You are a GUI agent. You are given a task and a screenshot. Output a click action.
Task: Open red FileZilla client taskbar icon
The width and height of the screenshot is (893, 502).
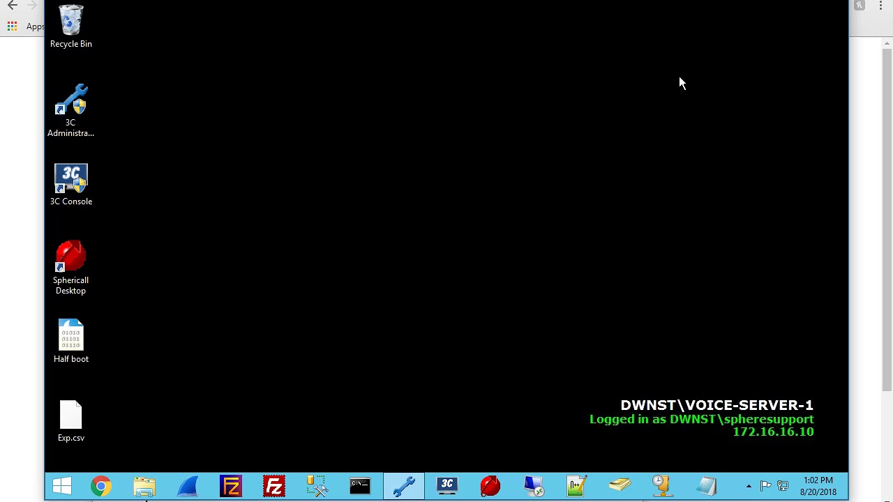click(274, 486)
